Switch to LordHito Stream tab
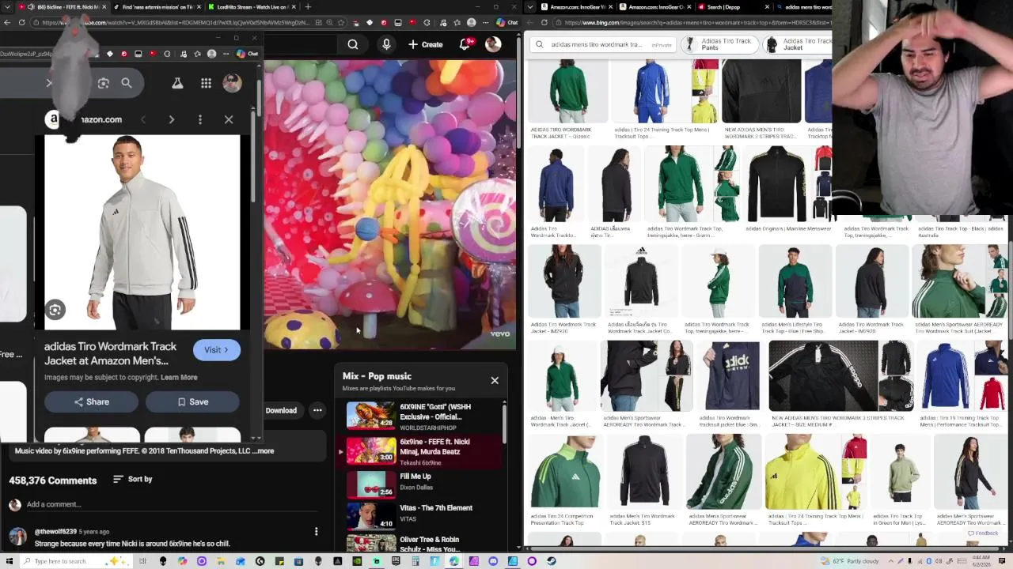1013x569 pixels. [x=251, y=7]
